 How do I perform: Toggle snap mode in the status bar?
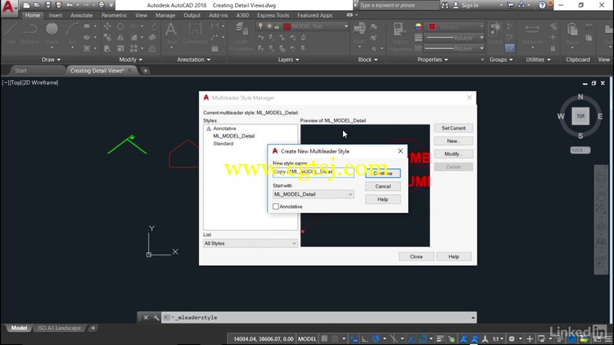click(335, 339)
